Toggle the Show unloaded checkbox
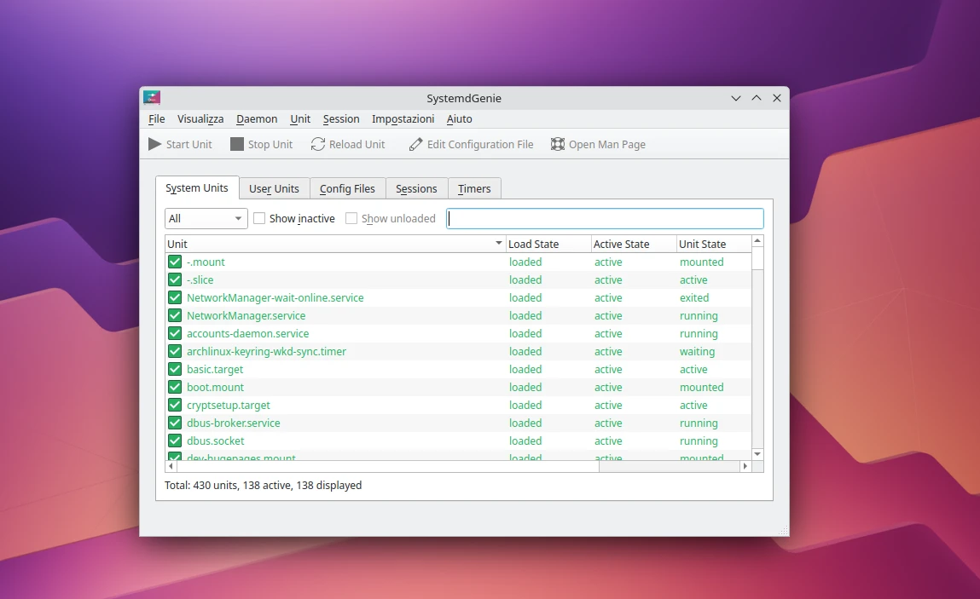Image resolution: width=980 pixels, height=599 pixels. pos(351,219)
